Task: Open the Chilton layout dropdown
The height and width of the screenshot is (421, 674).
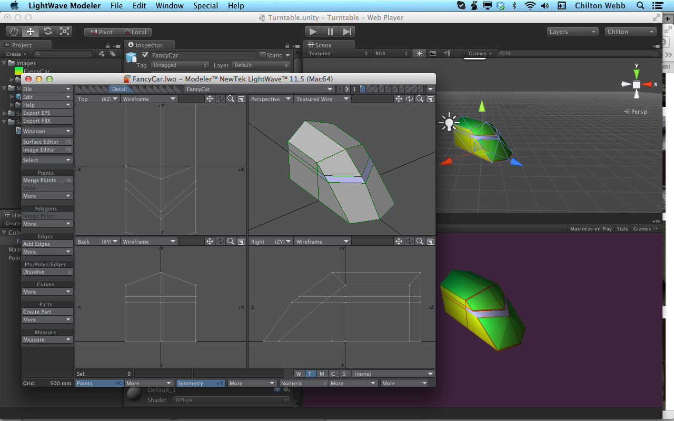Action: click(x=630, y=32)
